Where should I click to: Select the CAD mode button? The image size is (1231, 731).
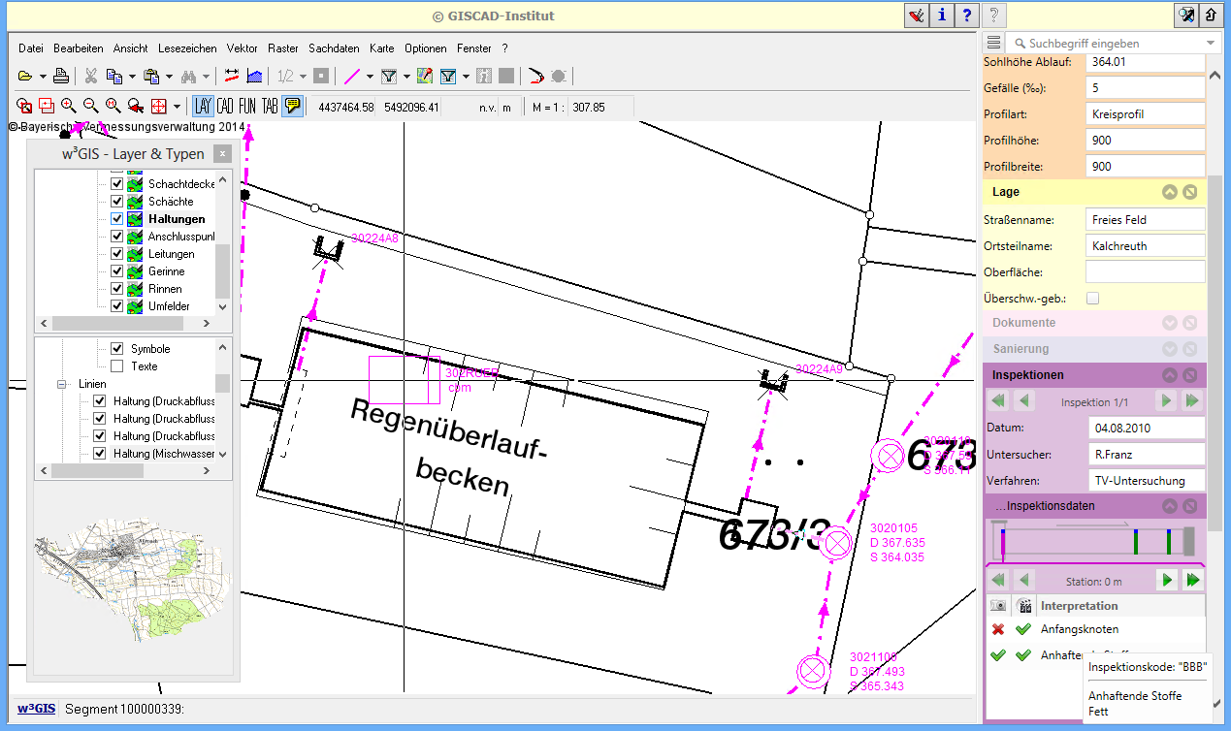225,106
